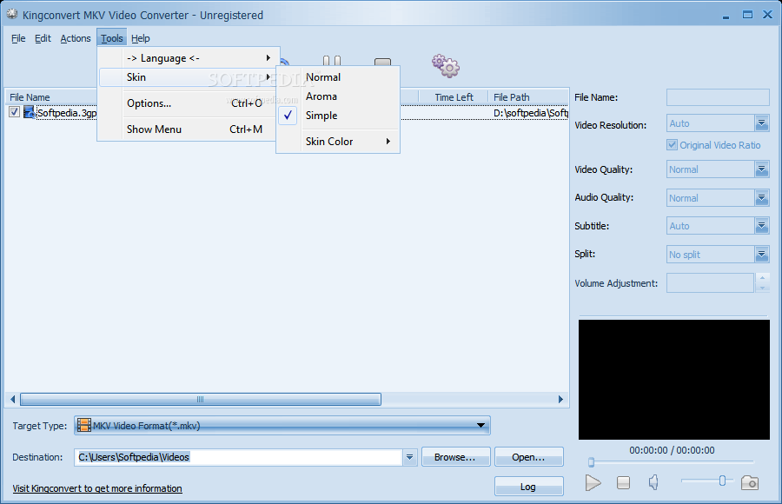Click scrollbar left arrow

[12, 399]
